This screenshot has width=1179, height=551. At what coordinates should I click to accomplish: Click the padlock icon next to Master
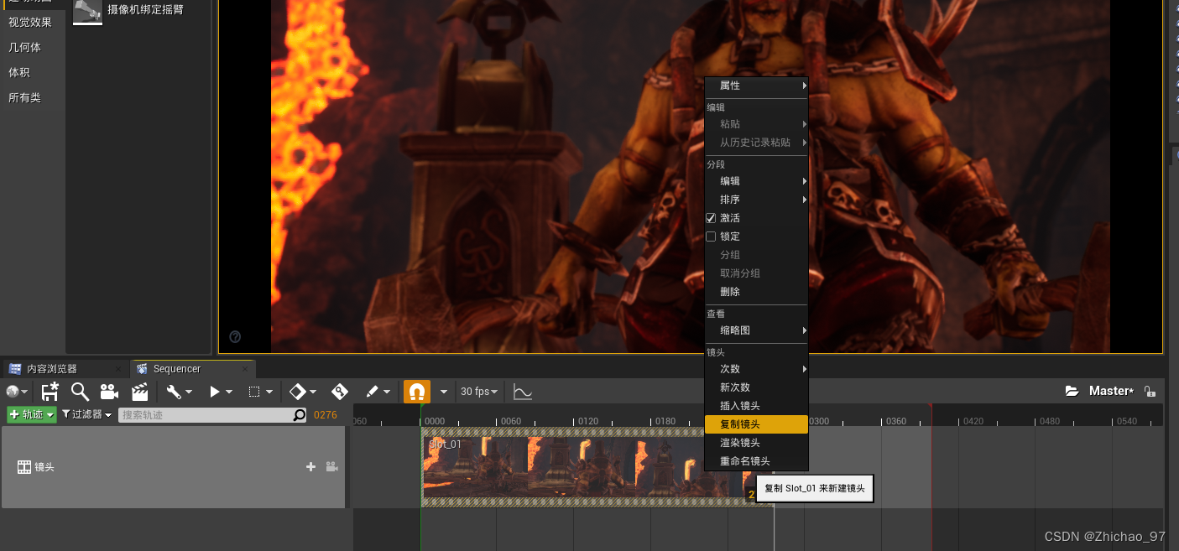(x=1150, y=392)
